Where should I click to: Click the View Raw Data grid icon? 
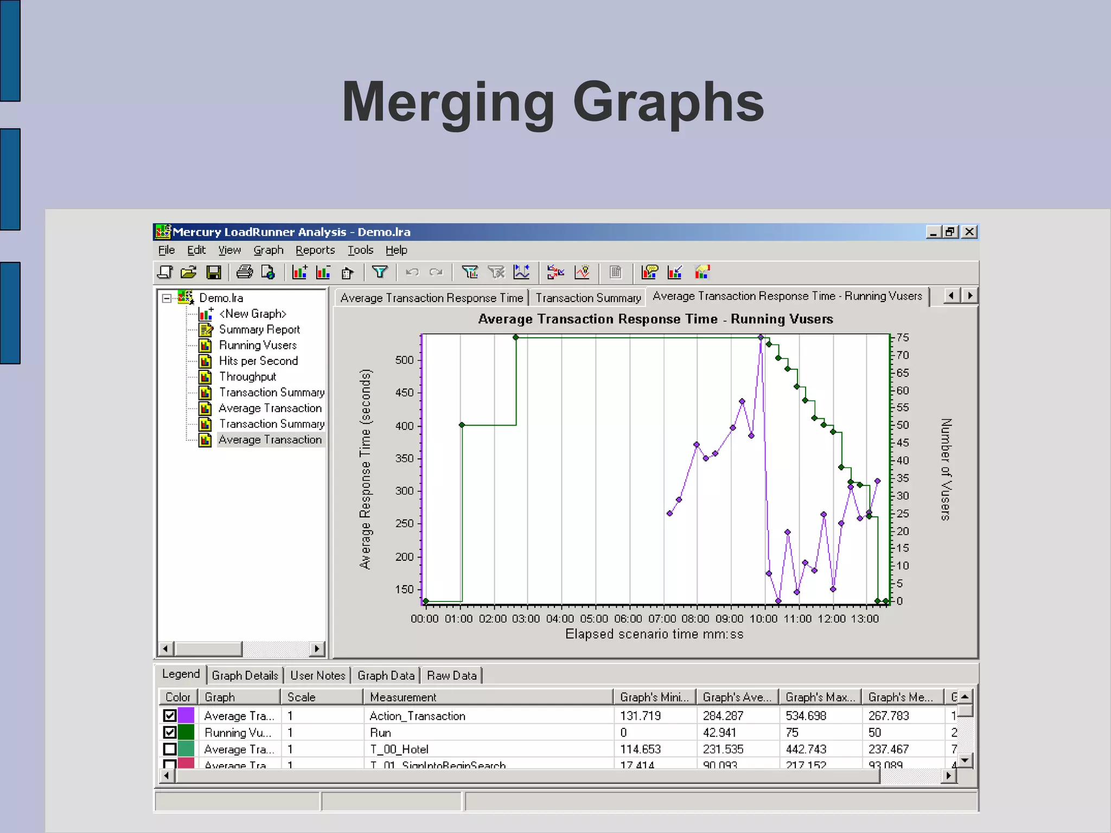click(x=615, y=272)
